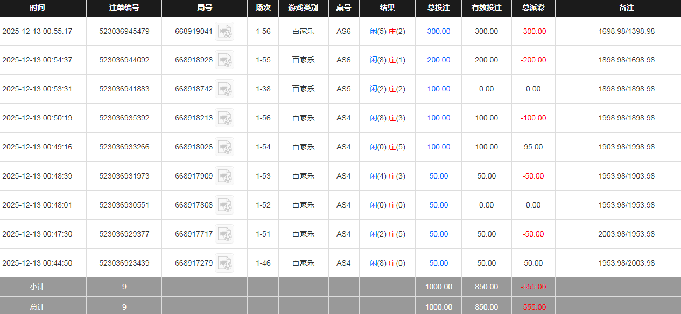Click the 时间 column header

pyautogui.click(x=37, y=8)
